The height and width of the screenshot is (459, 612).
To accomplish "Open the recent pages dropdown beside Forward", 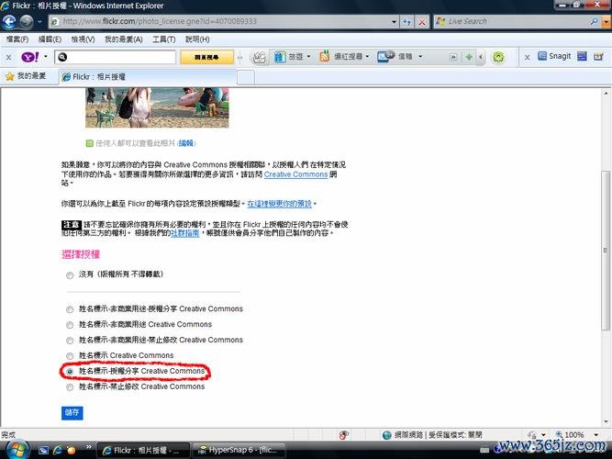I will pos(39,22).
